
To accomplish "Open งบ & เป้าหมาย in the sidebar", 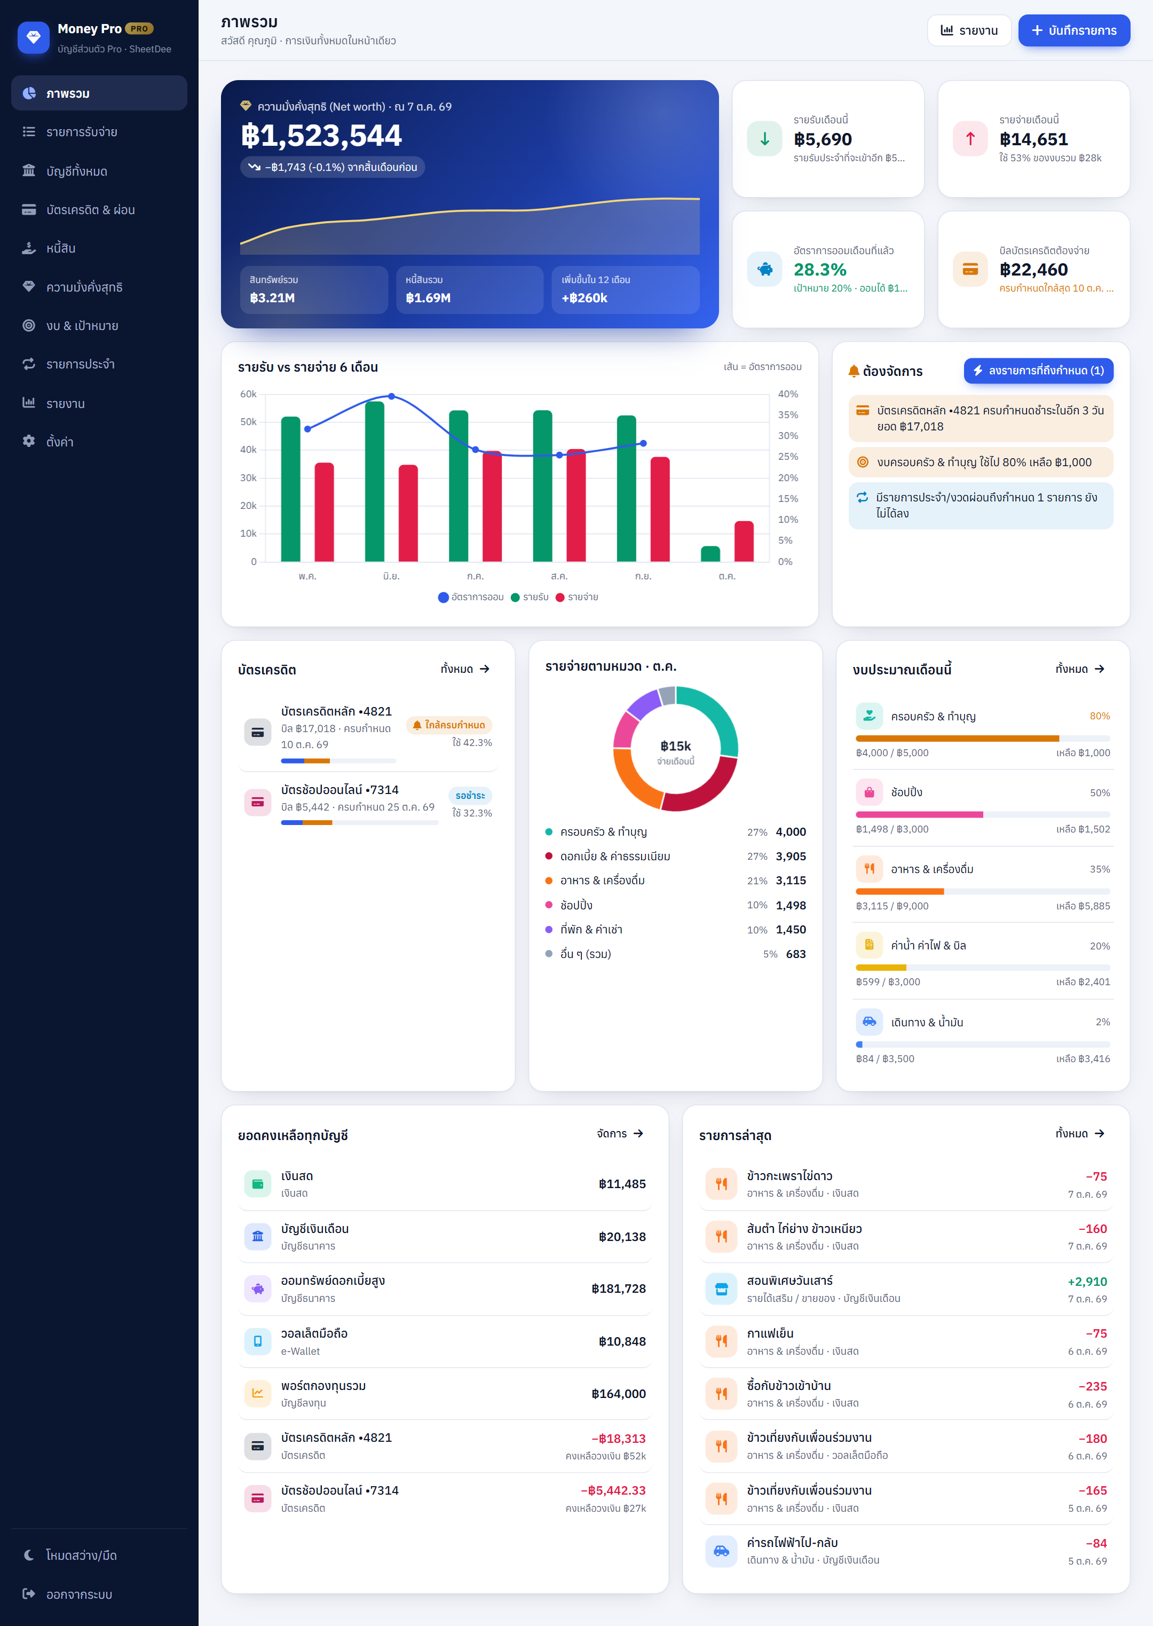I will click(x=99, y=326).
